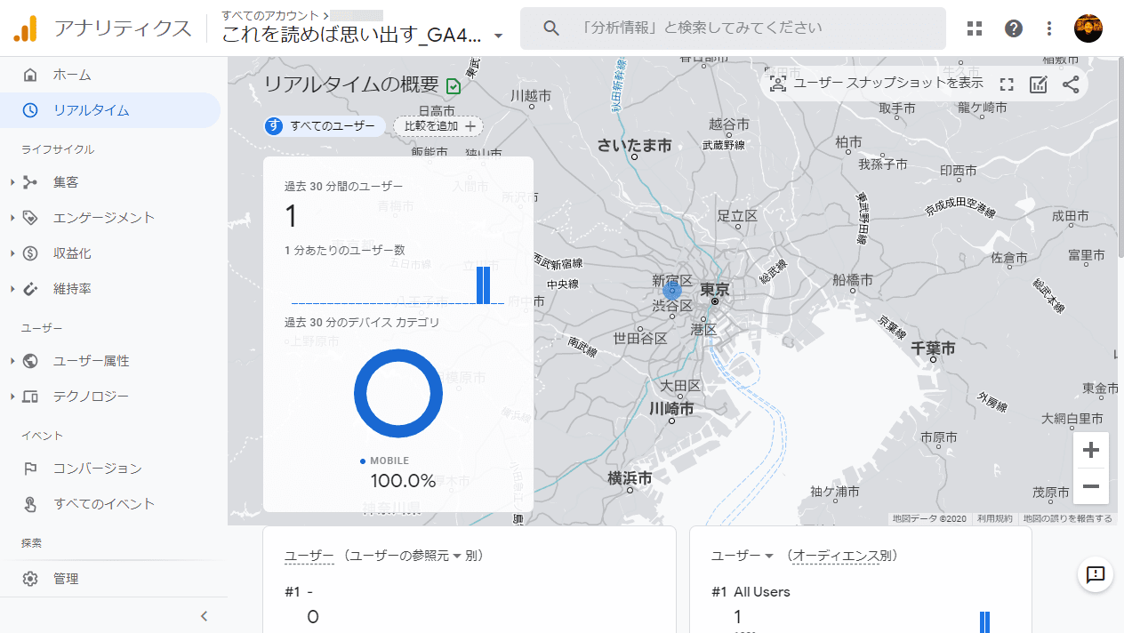Open すべてのイベント in sidebar

(x=104, y=504)
